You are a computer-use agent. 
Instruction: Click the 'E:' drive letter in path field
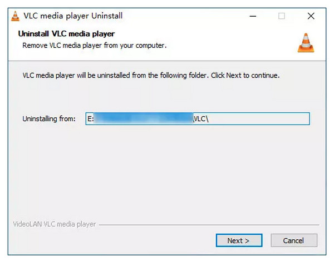(x=91, y=119)
